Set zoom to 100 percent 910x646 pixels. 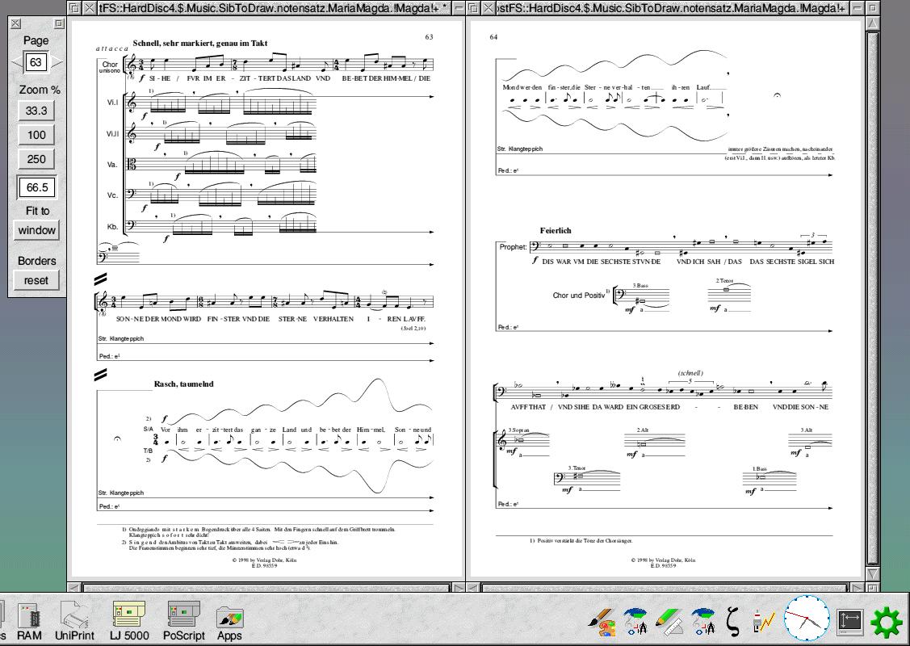point(36,135)
